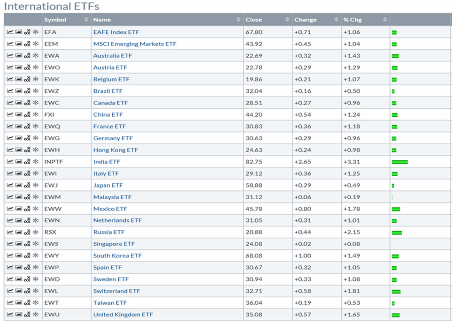Open gallery view icon for EWL
Viewport: 452px width, 323px height.
tap(18, 291)
